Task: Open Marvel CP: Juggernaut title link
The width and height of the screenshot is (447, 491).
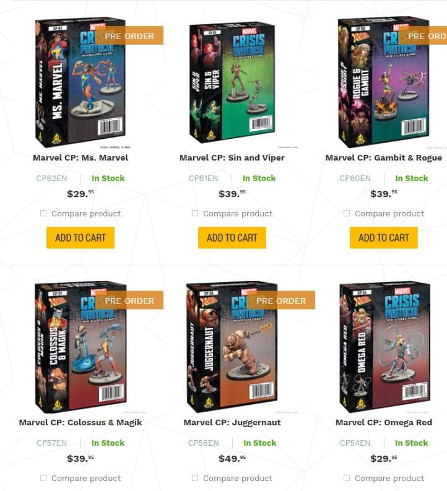Action: [232, 422]
